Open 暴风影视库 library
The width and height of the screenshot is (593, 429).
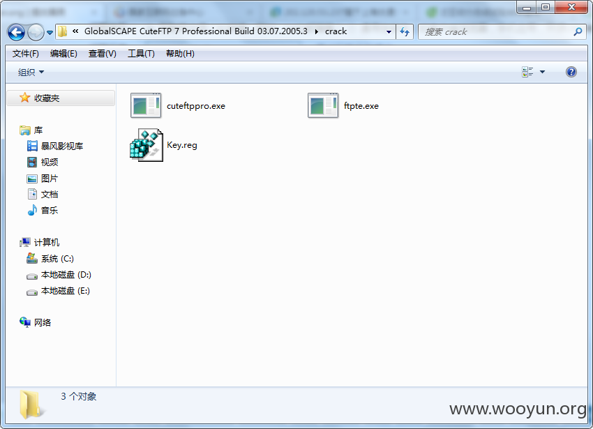coord(62,146)
